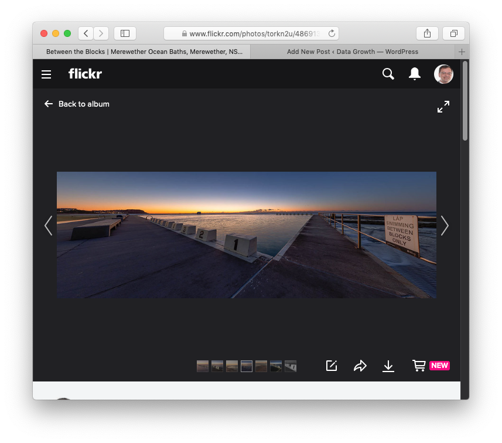This screenshot has height=443, width=502.
Task: Toggle the Safari sidebar
Action: [x=125, y=33]
